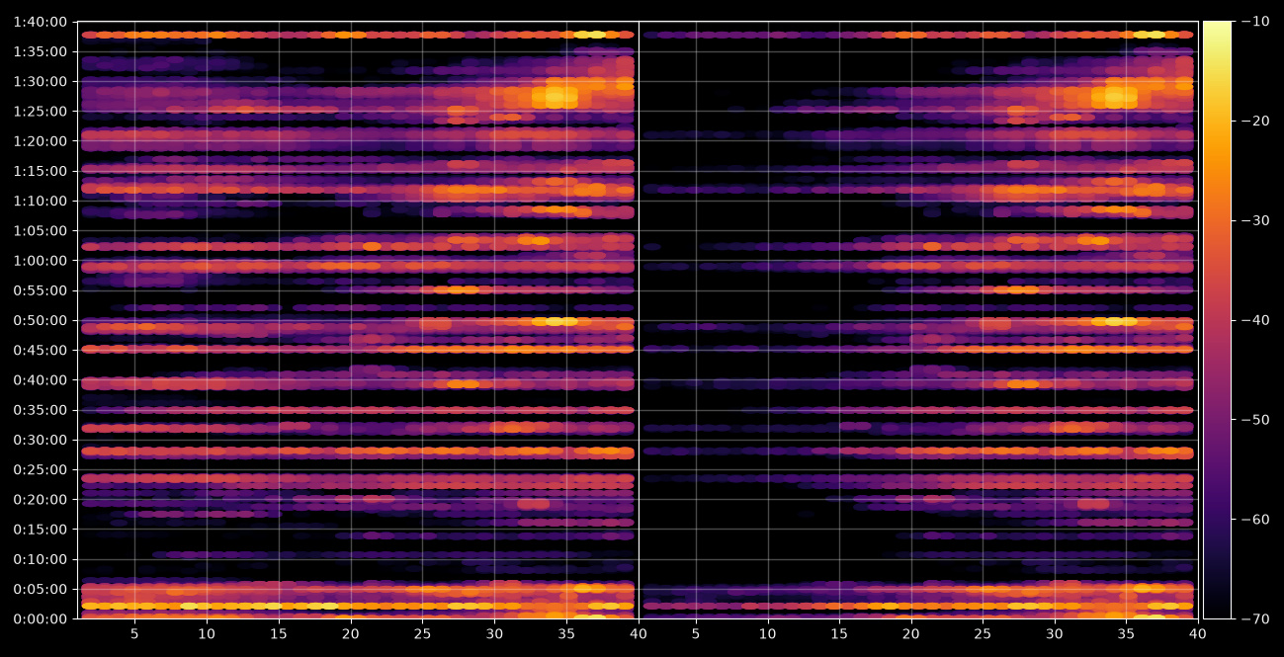Viewport: 1284px width, 657px height.
Task: Select x-axis label 10 of the right plot
Action: 767,636
